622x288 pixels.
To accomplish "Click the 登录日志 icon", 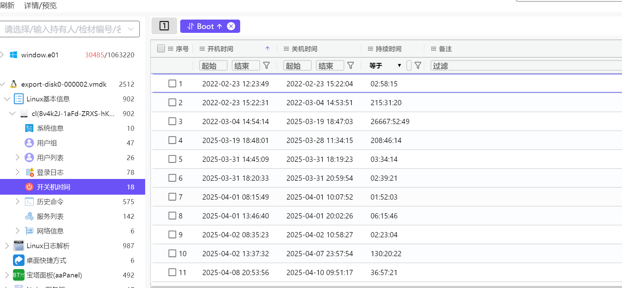I will point(30,172).
